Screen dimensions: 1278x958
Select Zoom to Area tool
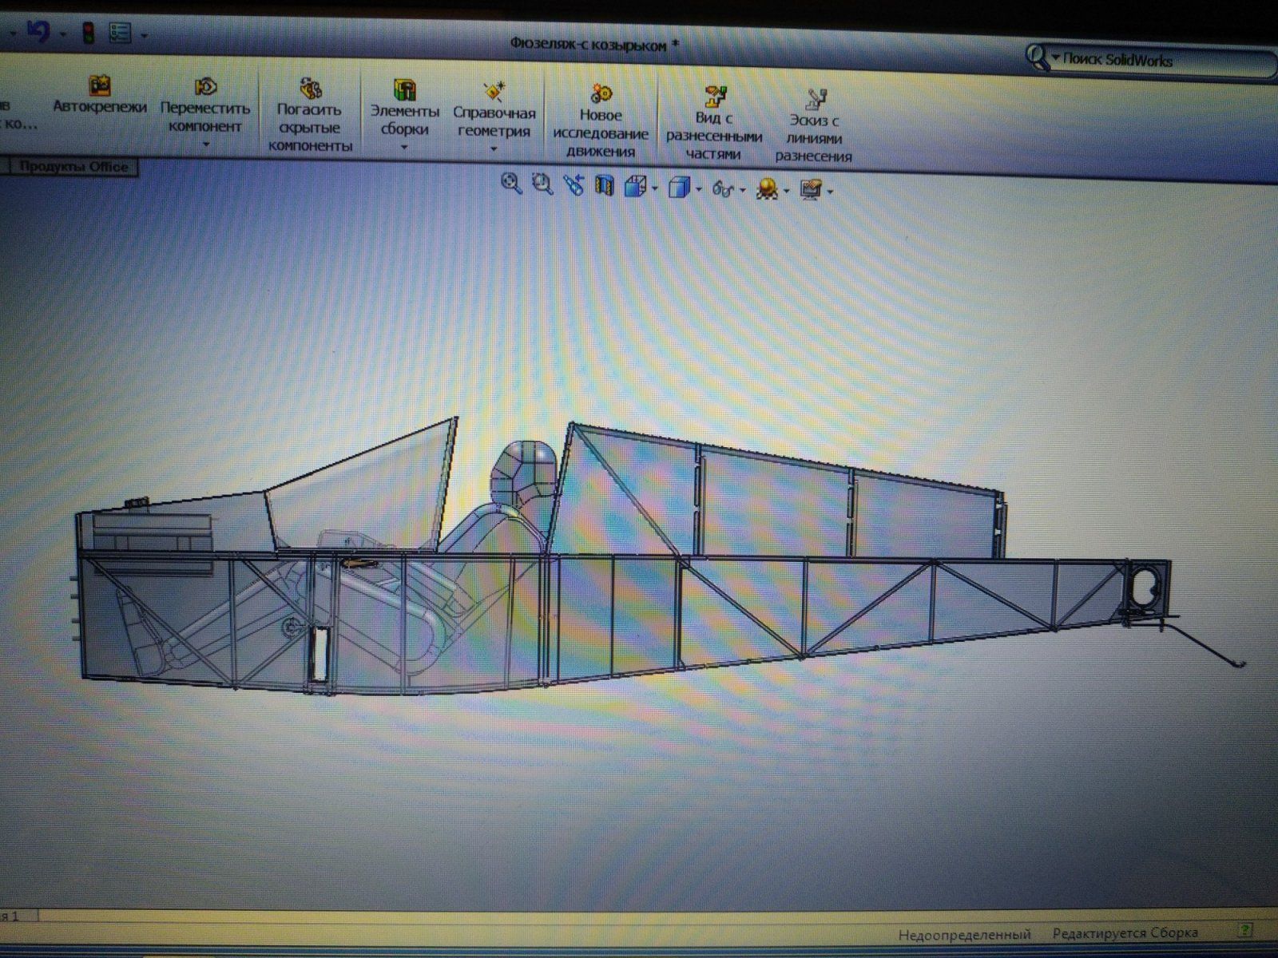click(542, 185)
